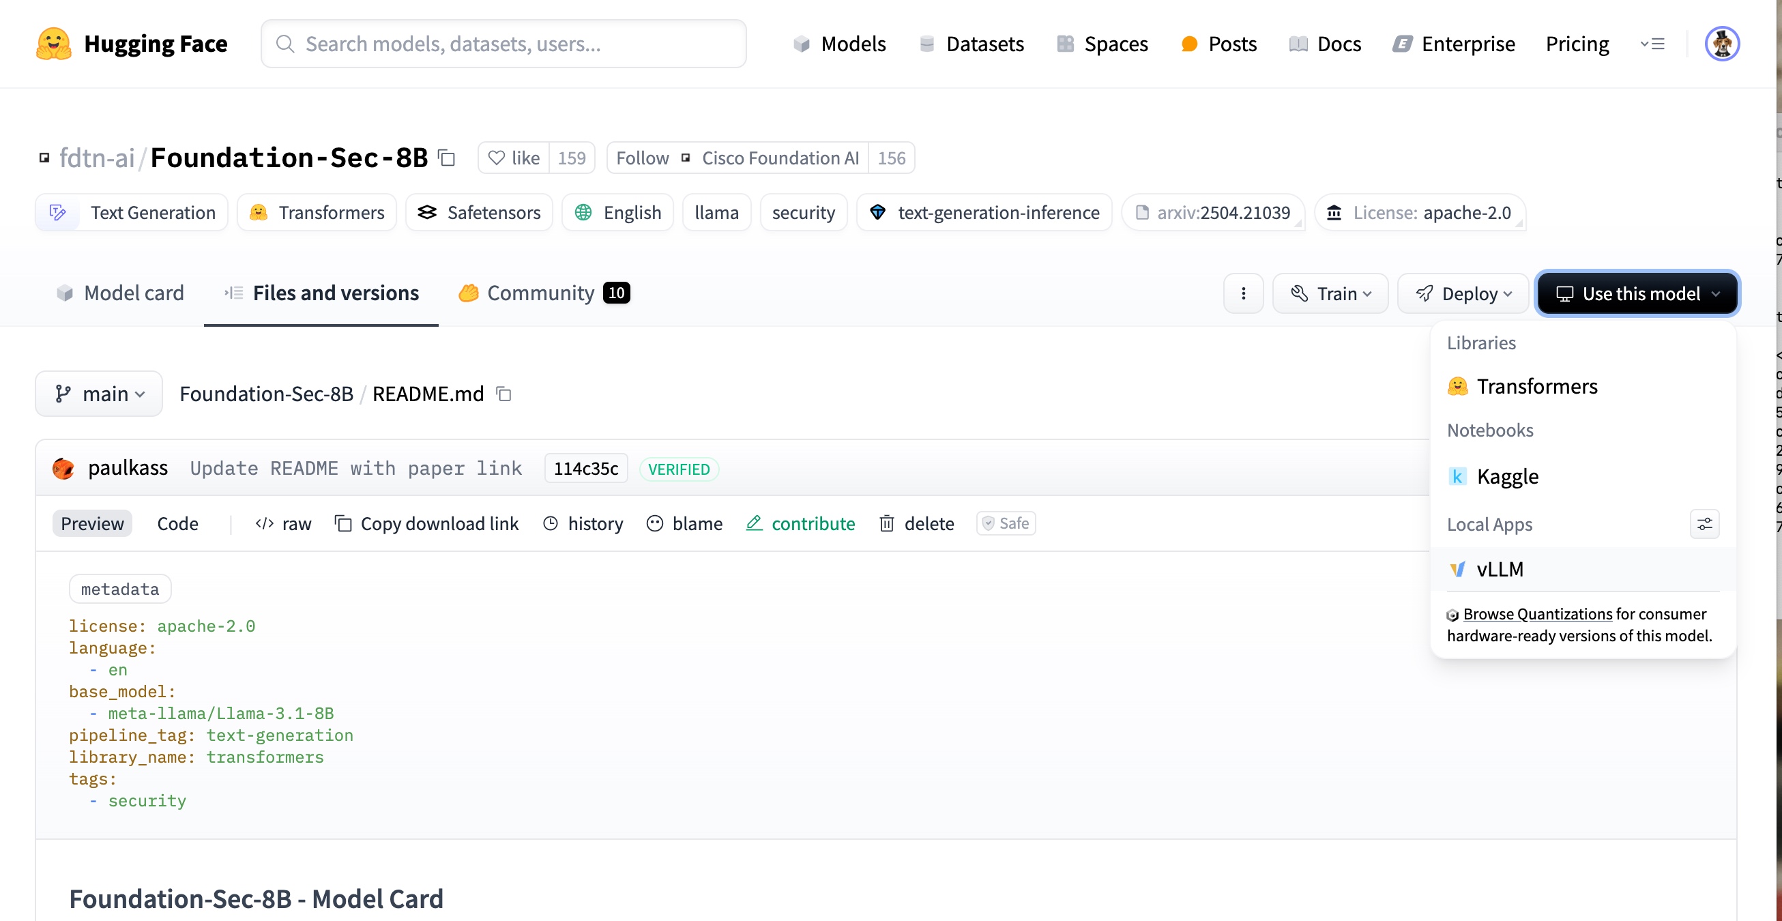Open the Browse Quantizations link

1537,615
